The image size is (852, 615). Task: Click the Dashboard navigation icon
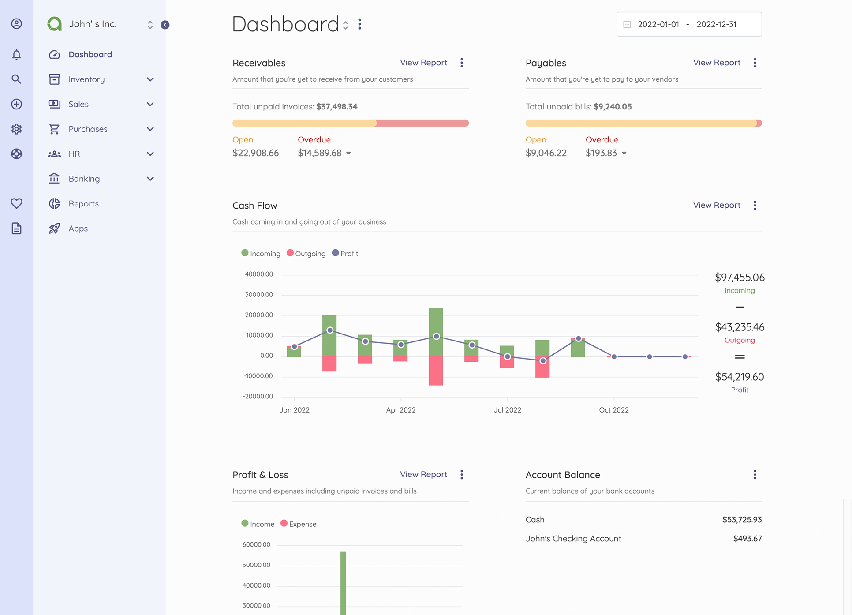(x=54, y=54)
